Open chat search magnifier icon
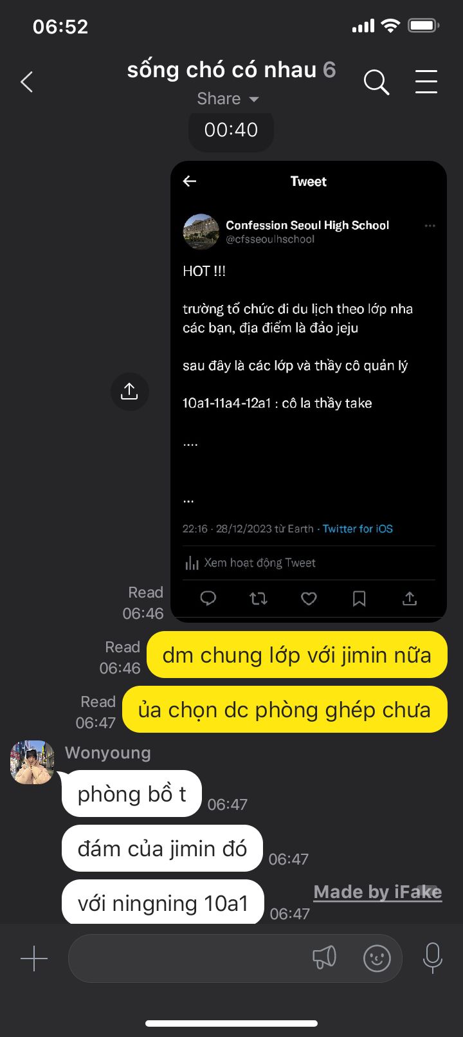The image size is (463, 1037). [376, 82]
